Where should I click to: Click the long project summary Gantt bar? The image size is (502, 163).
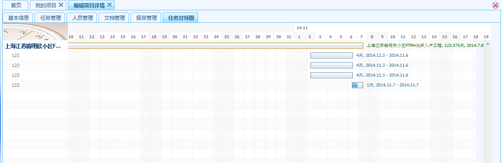click(216, 46)
